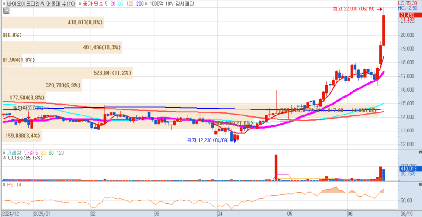The image size is (422, 217).
Task: Click the 481,496(10.3%) volume profile bar
Action: 62,47
